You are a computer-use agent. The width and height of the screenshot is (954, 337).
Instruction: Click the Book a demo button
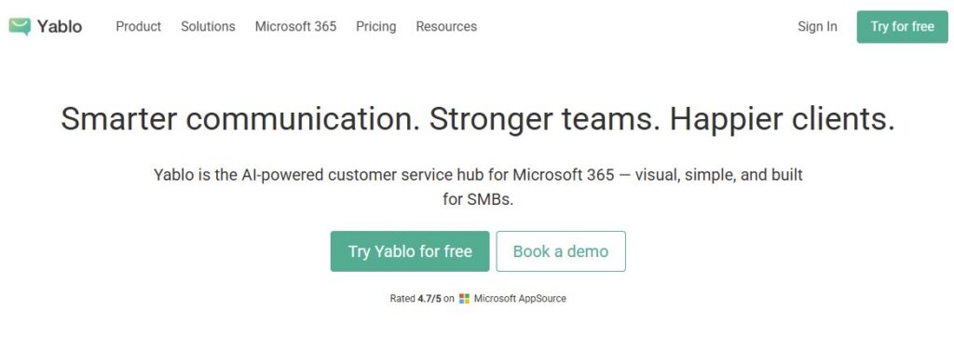[561, 251]
